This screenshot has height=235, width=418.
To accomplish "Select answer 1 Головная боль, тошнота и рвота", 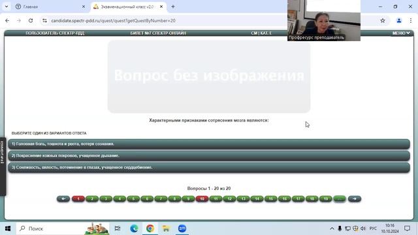I will tap(209, 144).
